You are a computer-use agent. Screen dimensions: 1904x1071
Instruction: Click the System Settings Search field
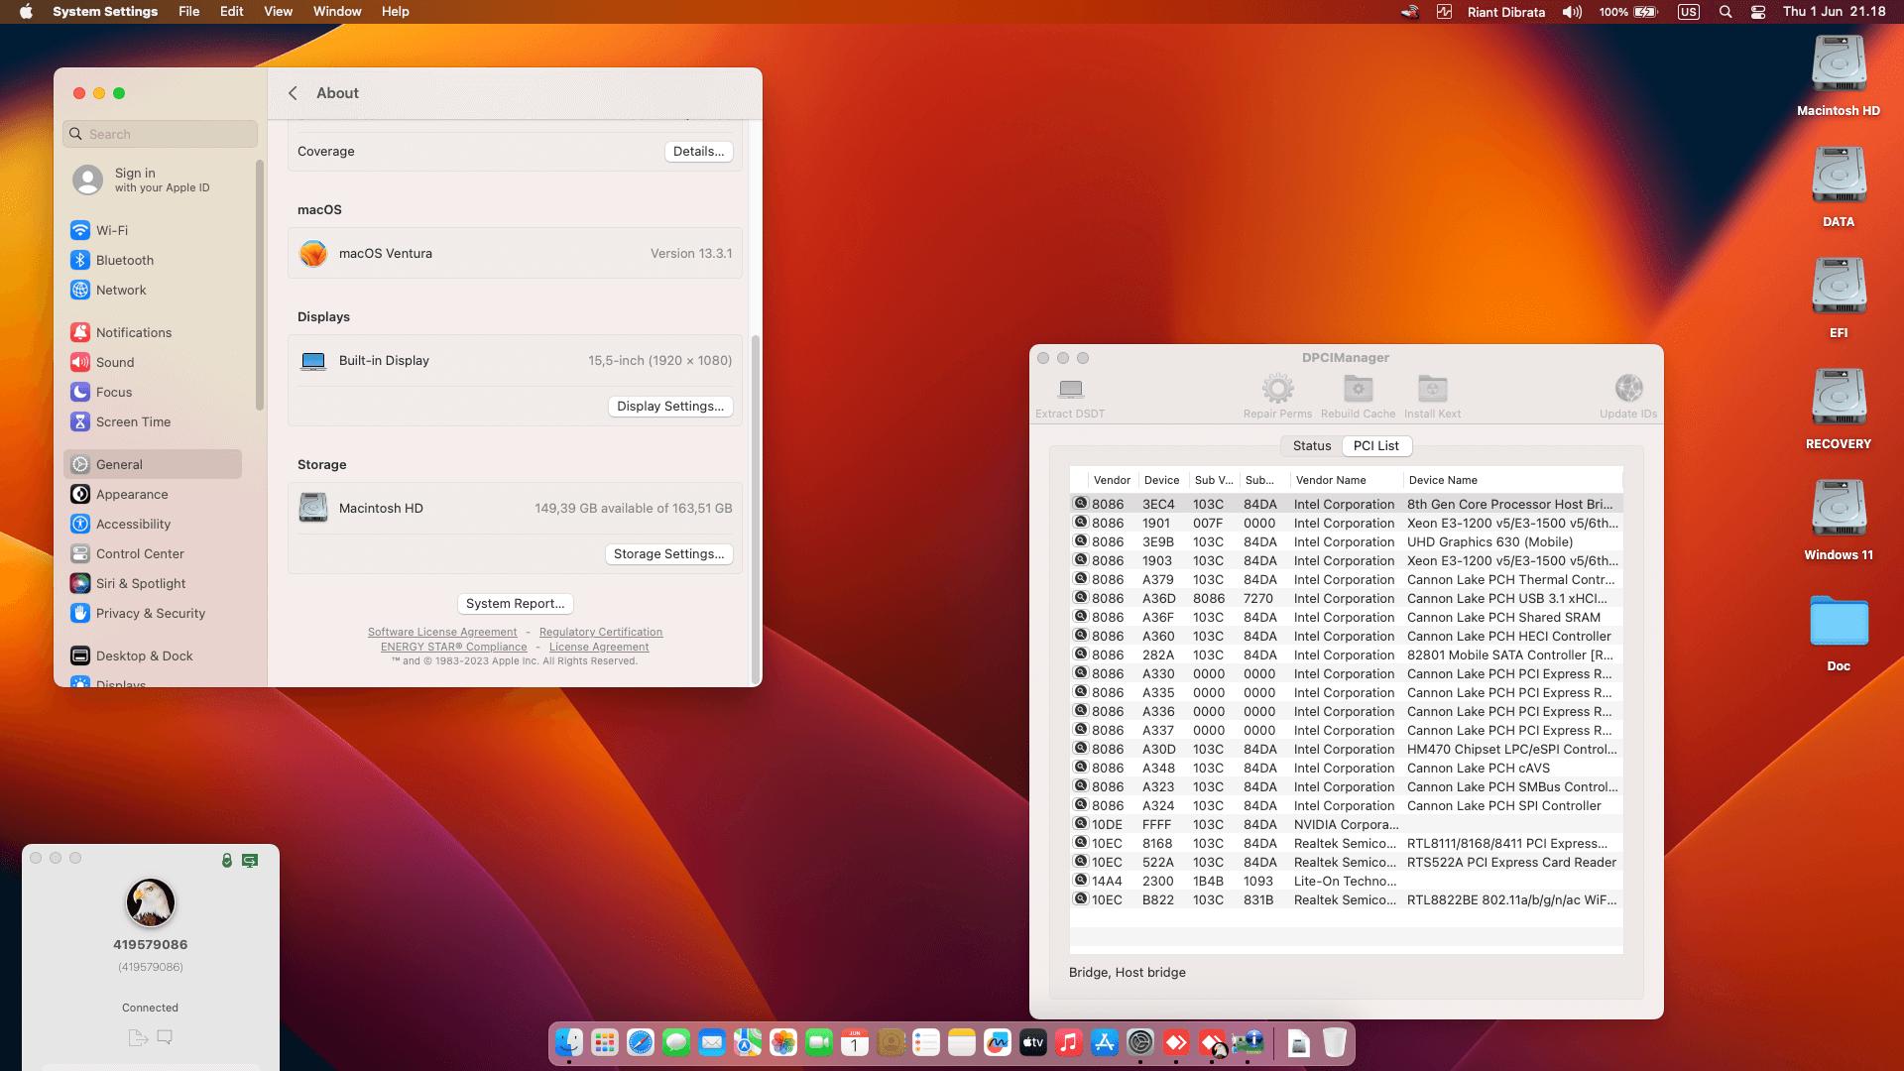[161, 135]
